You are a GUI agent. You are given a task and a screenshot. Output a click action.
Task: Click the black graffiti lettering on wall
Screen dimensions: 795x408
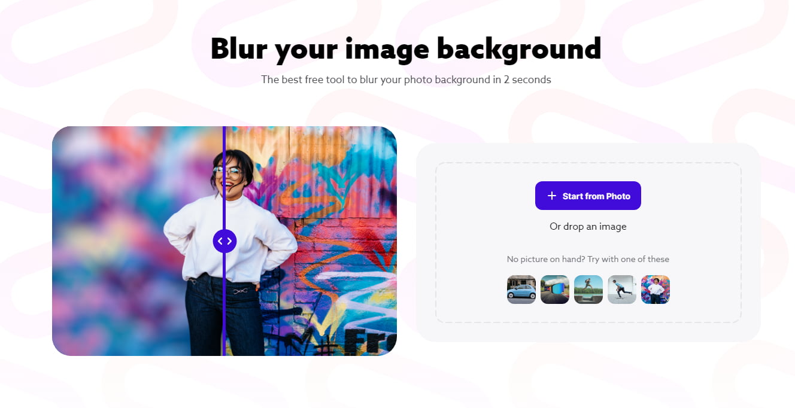coord(368,340)
